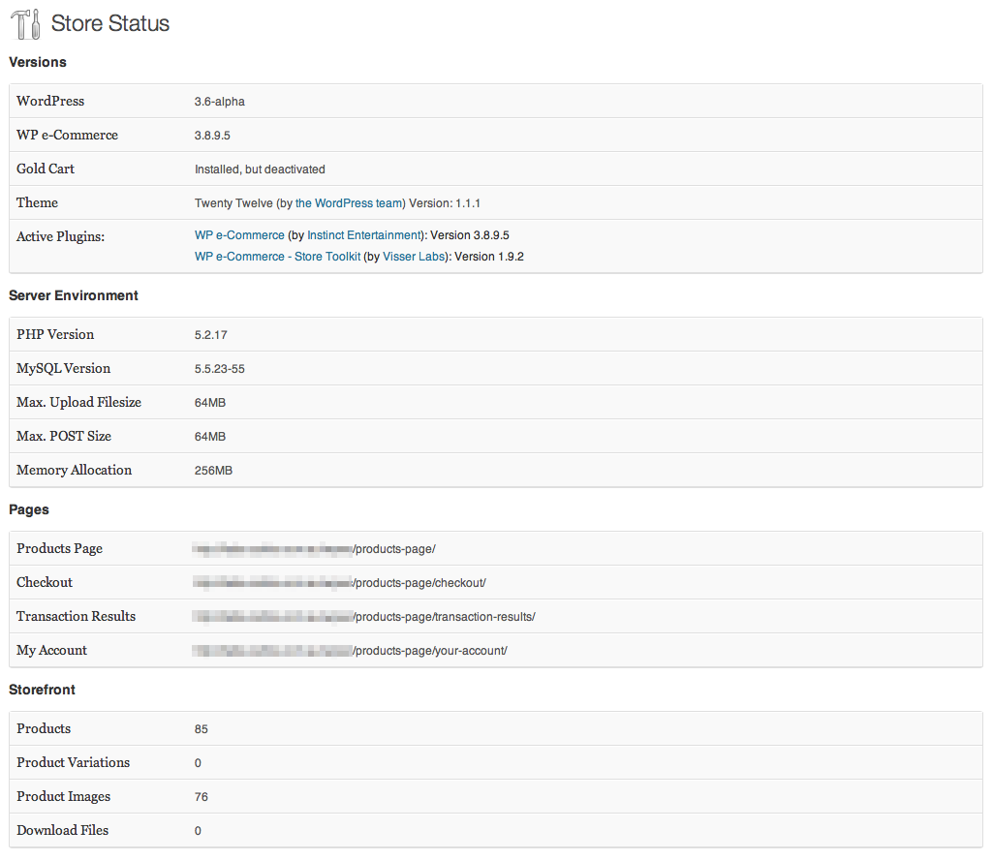Click the 64MB value for Max. POST Size
The image size is (993, 861).
click(210, 437)
